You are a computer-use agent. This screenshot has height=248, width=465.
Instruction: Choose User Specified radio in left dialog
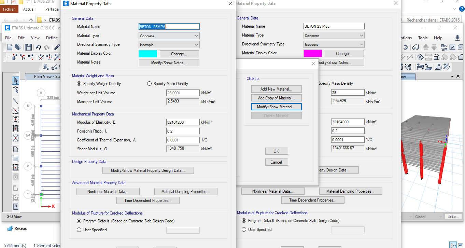tap(79, 230)
